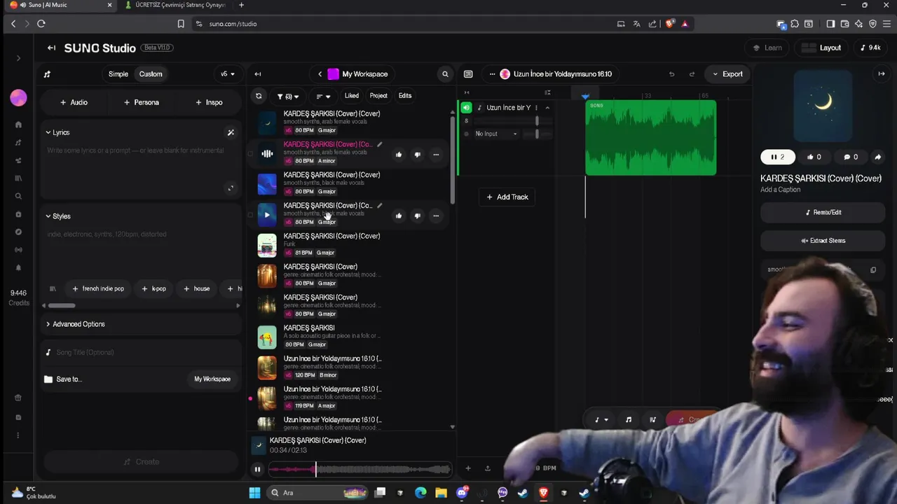The height and width of the screenshot is (504, 897).
Task: Expand the lyrics editor with resize icon
Action: [231, 188]
